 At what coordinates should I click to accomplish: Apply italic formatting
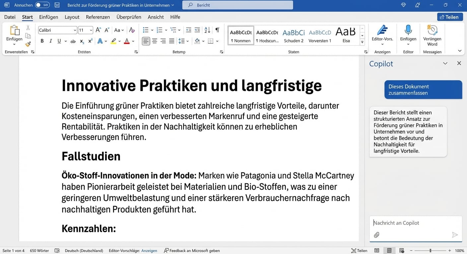50,41
